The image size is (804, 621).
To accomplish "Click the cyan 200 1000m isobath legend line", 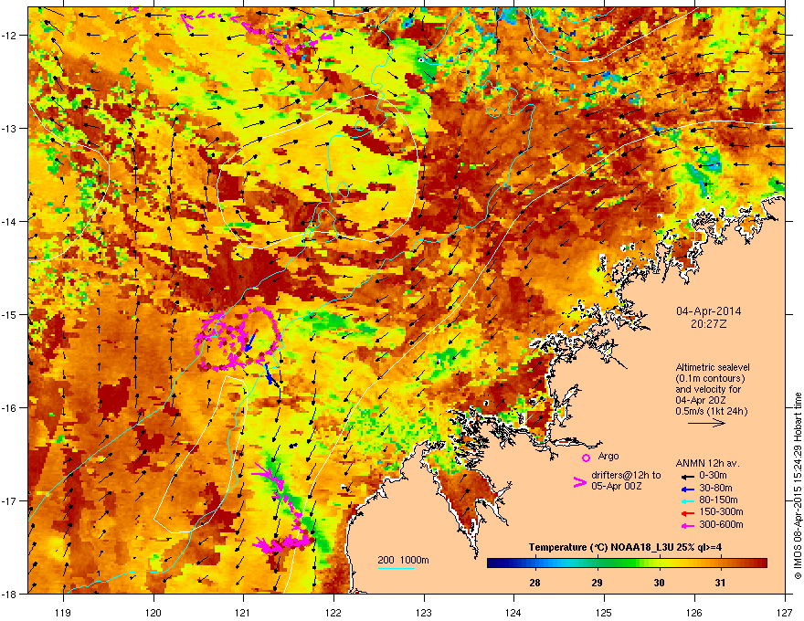I will pyautogui.click(x=397, y=568).
